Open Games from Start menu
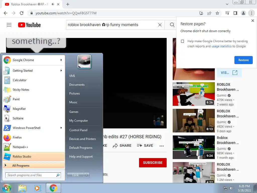 (x=74, y=112)
